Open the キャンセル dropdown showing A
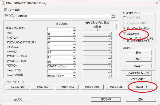Image resolution: width=160 pixels, height=105 pixels. click(62, 38)
